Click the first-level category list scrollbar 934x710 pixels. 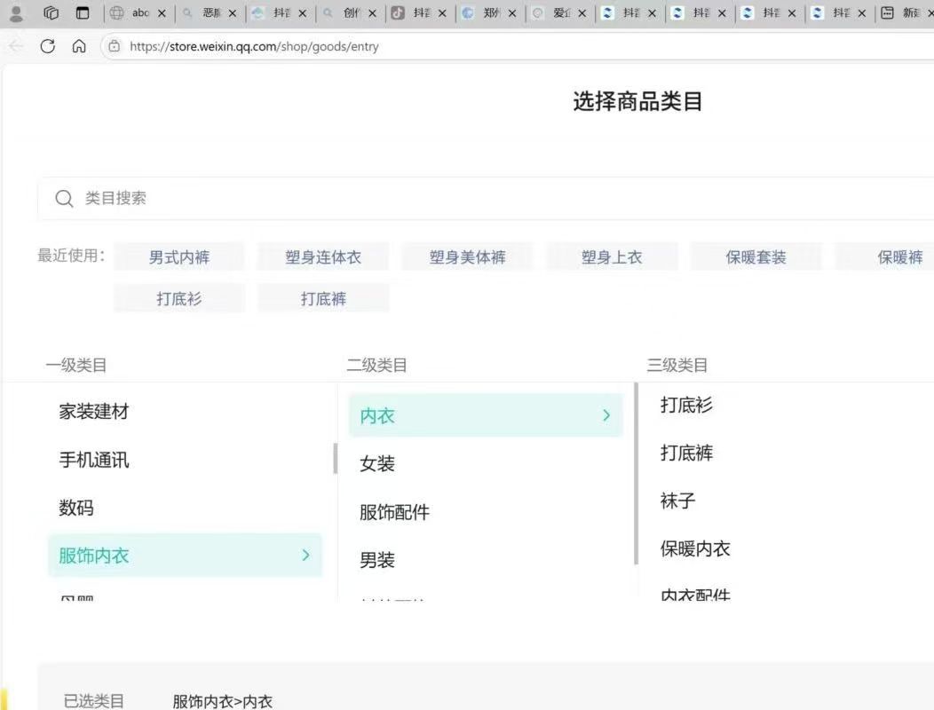coord(335,458)
